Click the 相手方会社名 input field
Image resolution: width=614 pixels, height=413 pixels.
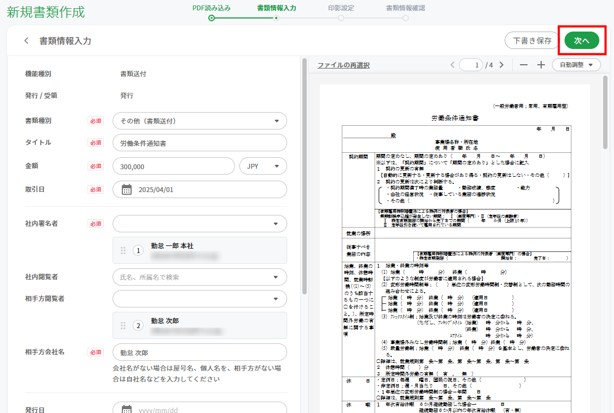pyautogui.click(x=200, y=352)
